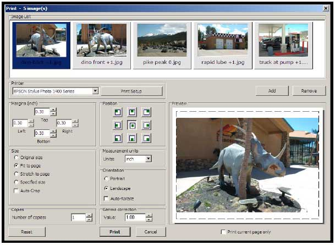
Task: Enable the Auto-Crop checkbox
Action: coord(16,190)
